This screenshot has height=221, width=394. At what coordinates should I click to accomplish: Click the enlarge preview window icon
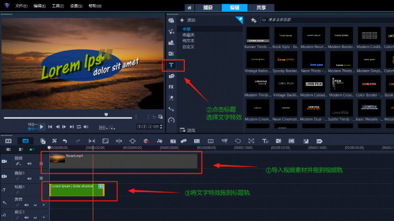[160, 117]
